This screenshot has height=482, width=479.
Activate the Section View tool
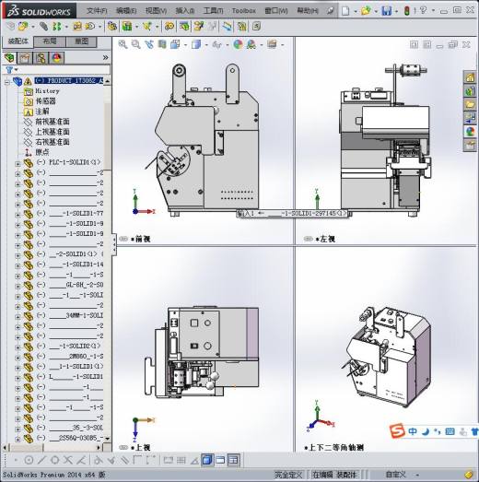point(162,44)
